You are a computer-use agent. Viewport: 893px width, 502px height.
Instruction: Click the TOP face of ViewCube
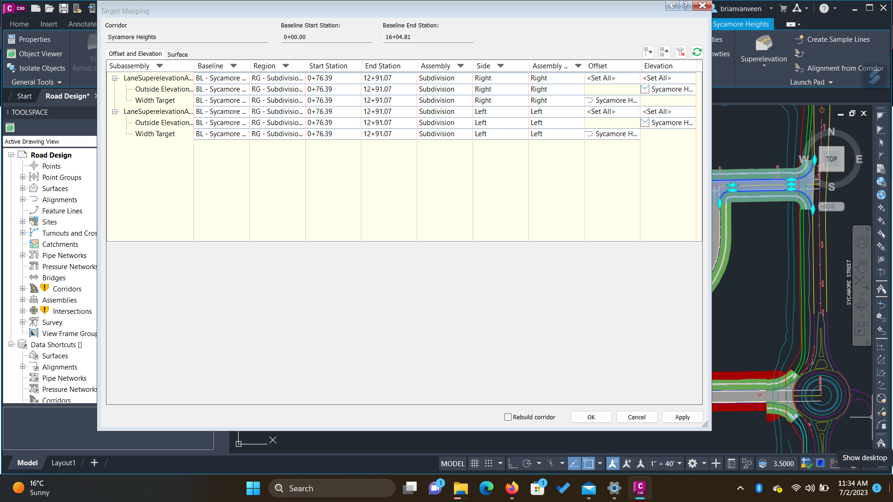[x=831, y=159]
